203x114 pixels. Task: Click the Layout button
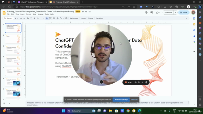[83, 18]
